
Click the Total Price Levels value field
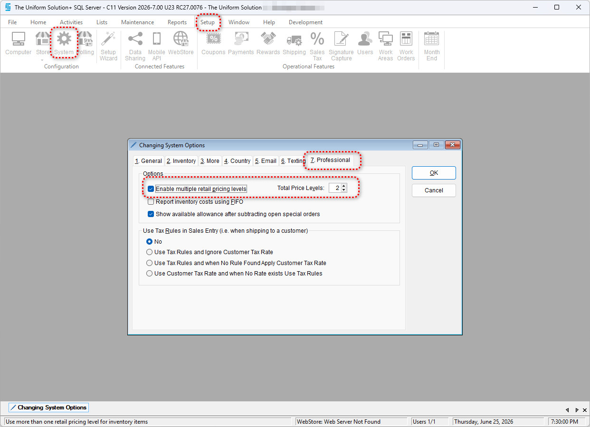coord(335,188)
